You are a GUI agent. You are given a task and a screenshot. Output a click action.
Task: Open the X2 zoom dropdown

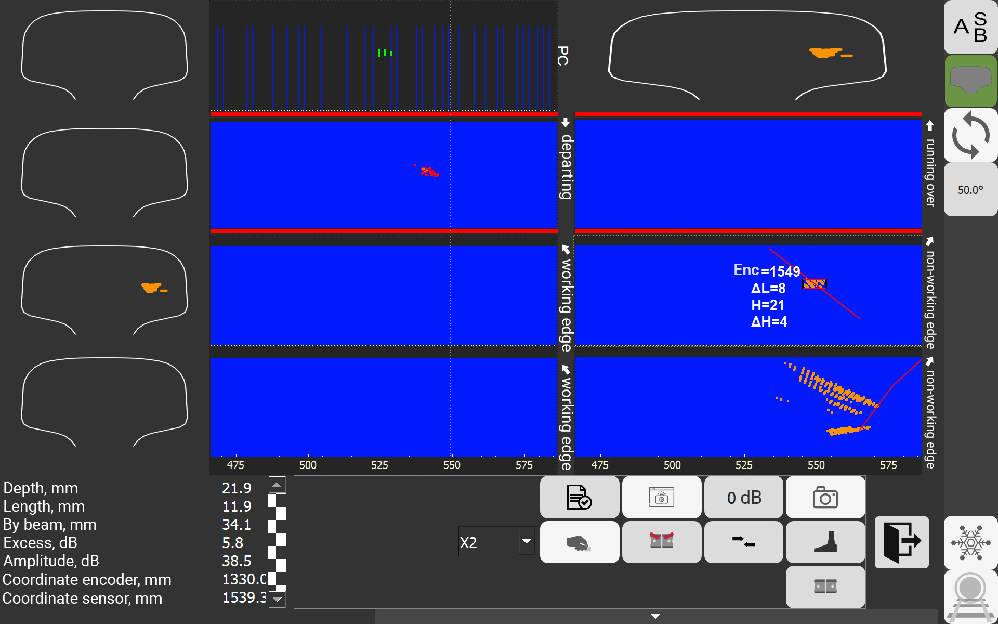click(x=527, y=542)
